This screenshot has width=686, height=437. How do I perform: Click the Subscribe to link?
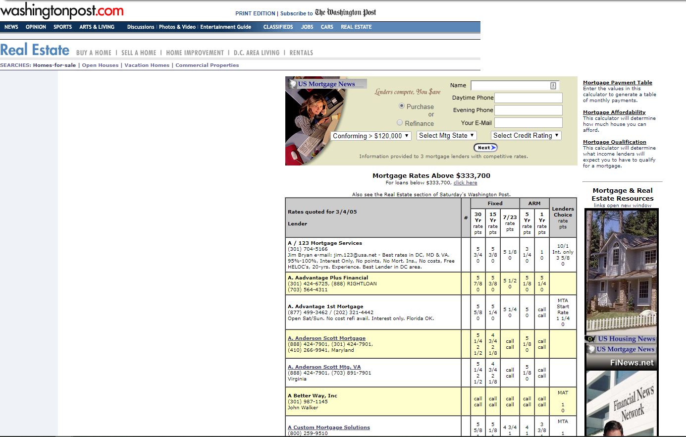pyautogui.click(x=296, y=13)
